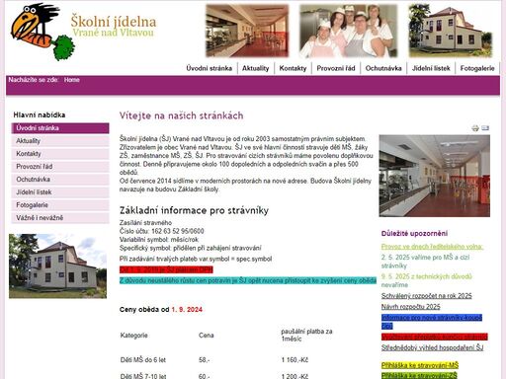Click cyan highlighted price increase notice
The image size is (506, 379).
[248, 280]
